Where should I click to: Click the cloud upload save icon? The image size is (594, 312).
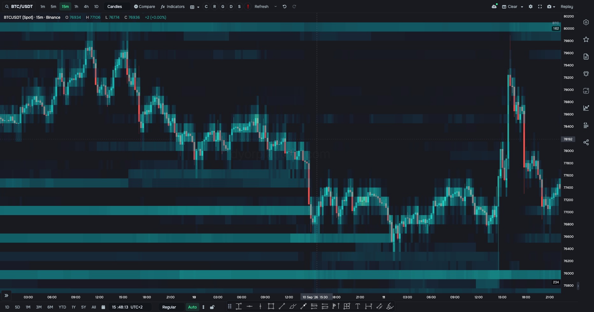coord(494,6)
